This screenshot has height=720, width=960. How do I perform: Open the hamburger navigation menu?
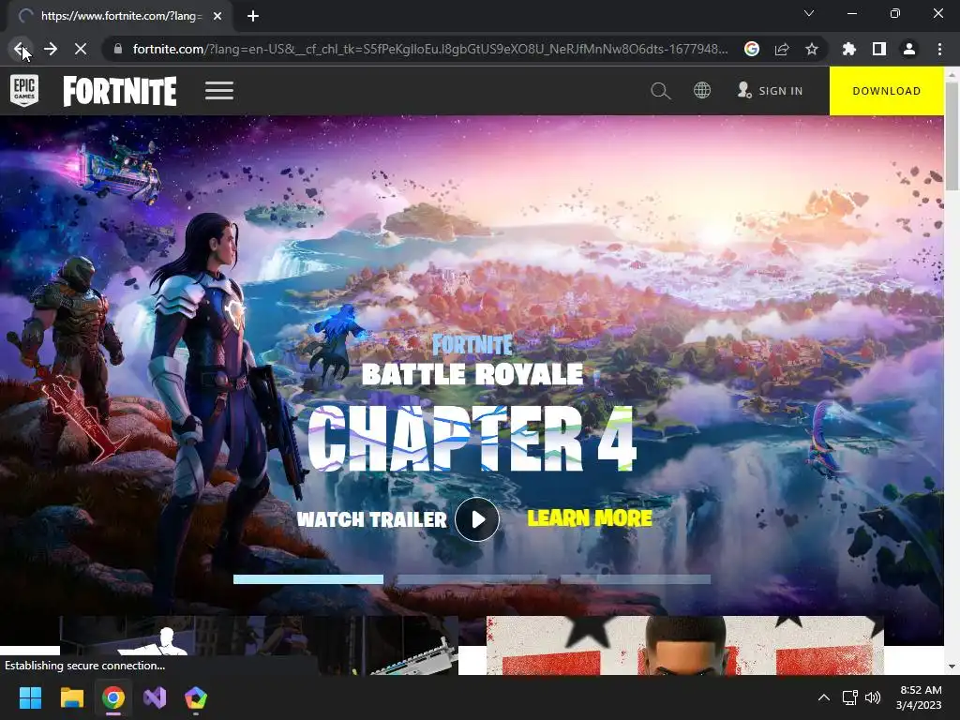(219, 91)
